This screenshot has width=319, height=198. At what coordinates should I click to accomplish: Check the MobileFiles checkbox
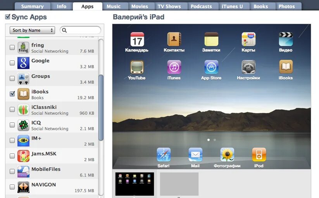point(12,171)
